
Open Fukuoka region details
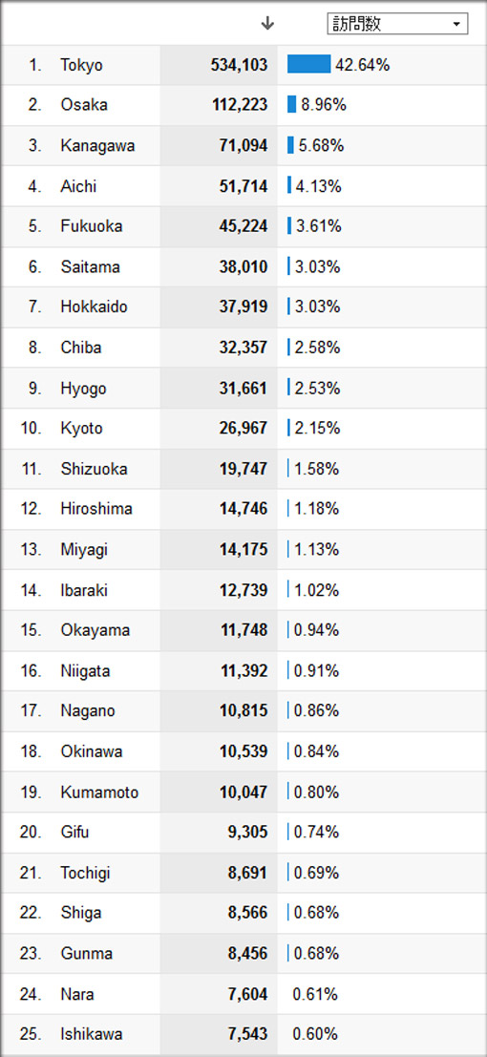(x=91, y=226)
